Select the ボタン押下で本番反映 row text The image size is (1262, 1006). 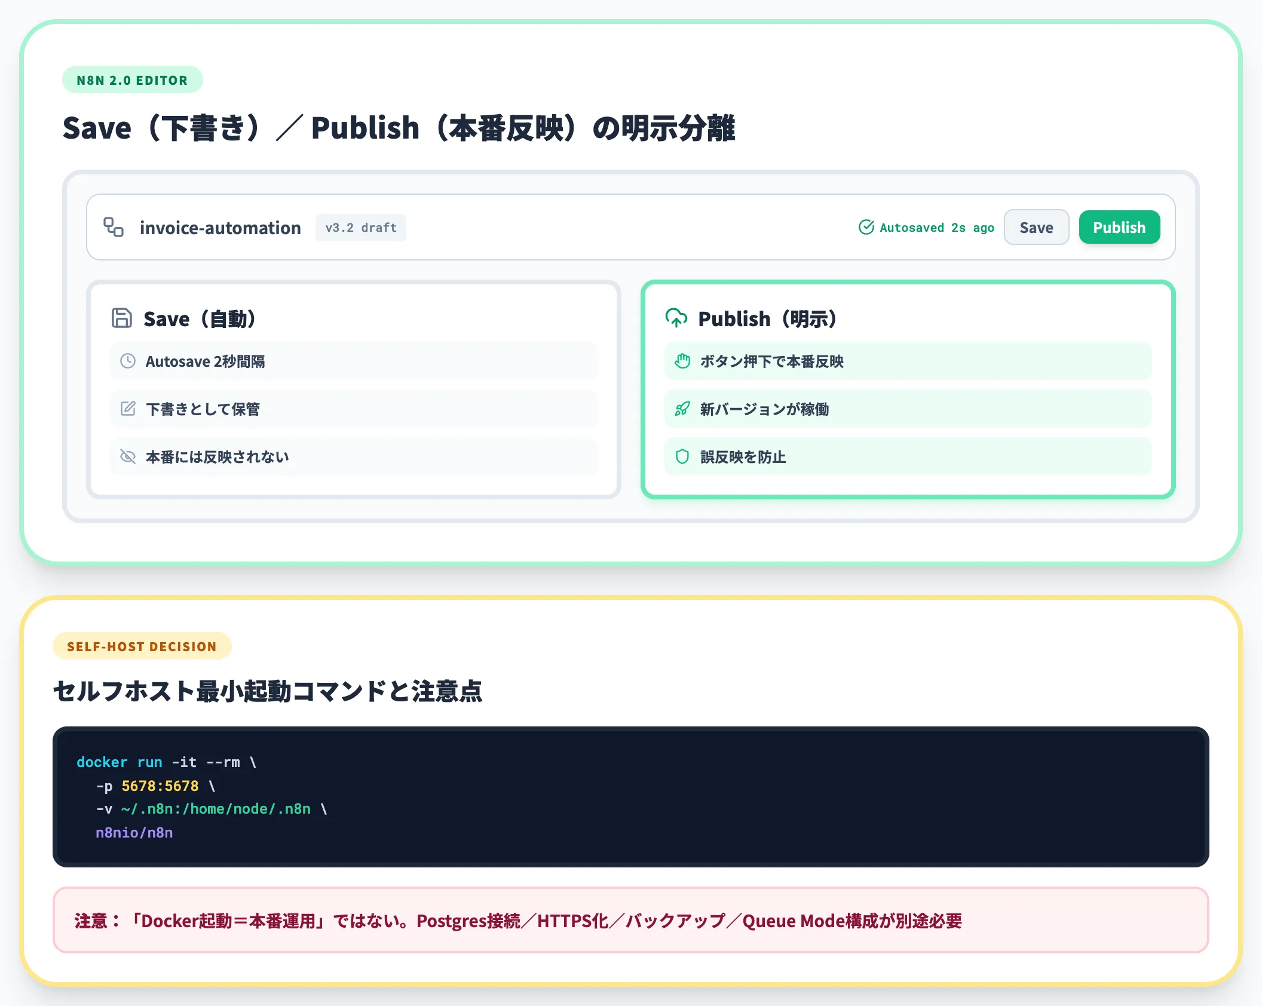[771, 361]
